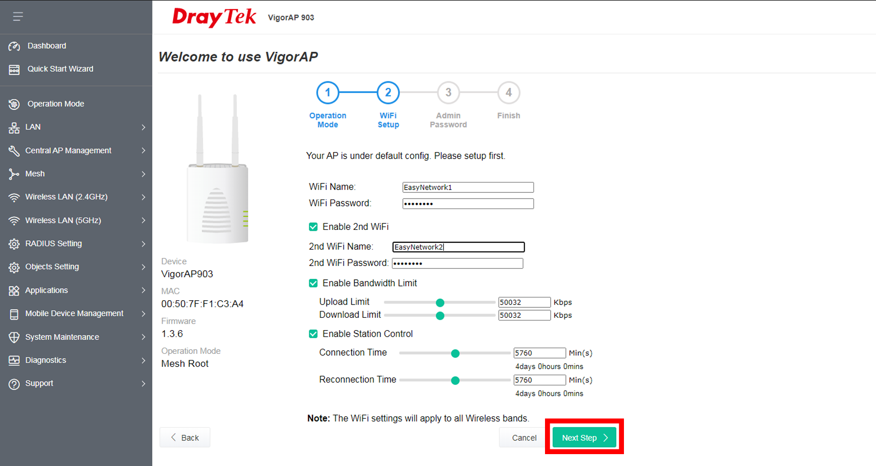Click the Applications grid icon
Screen dimensions: 876x466
14,291
